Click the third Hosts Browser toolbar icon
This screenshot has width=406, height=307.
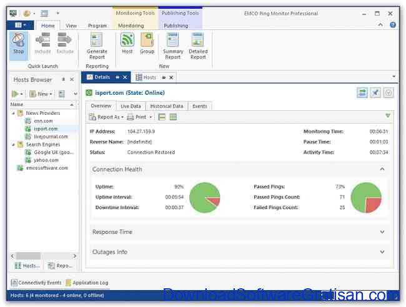(x=62, y=94)
